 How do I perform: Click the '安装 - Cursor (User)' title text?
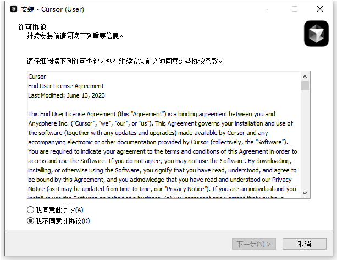[52, 9]
